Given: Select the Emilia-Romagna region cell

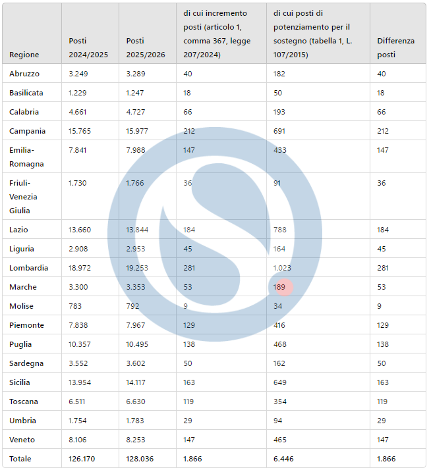Looking at the screenshot, I should coord(26,157).
